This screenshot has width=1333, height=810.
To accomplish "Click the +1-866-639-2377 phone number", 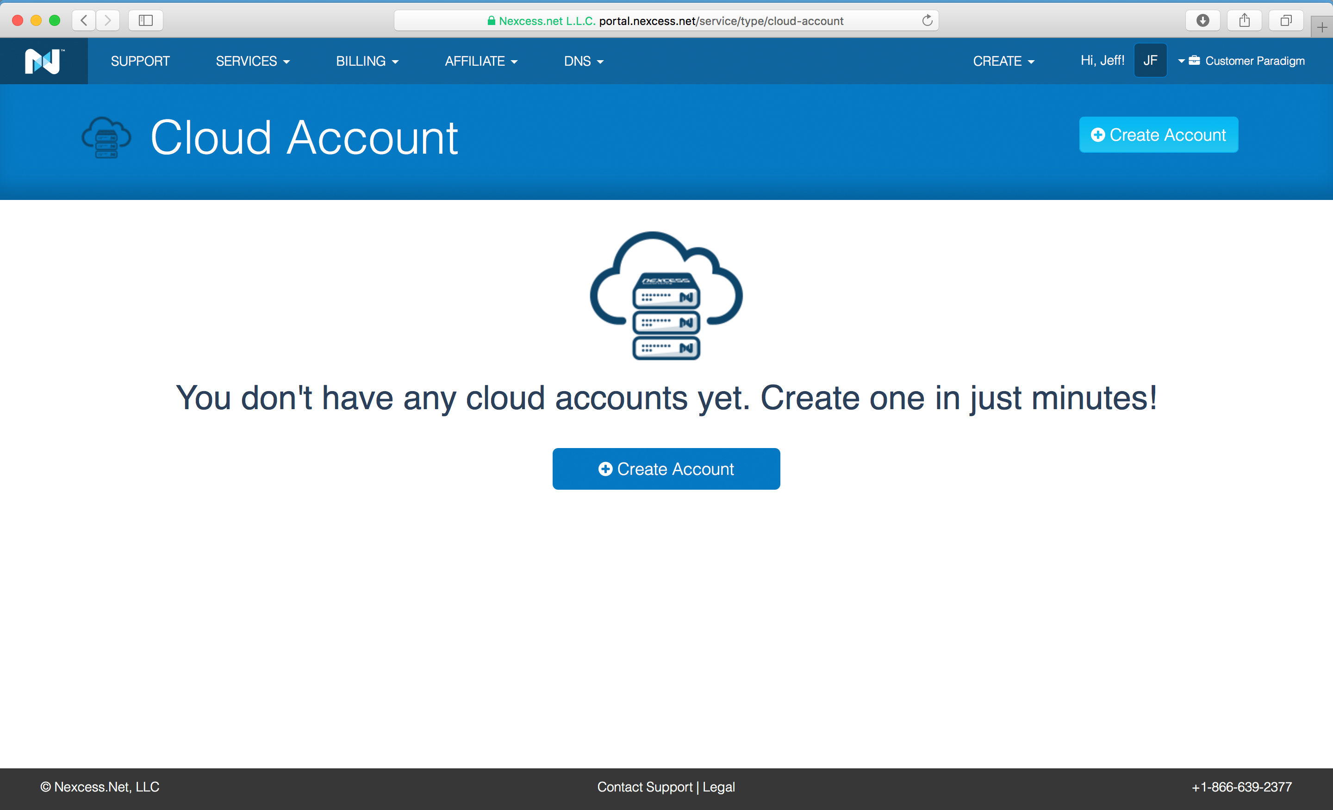I will [x=1241, y=787].
